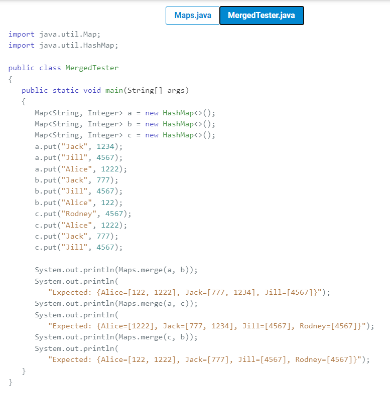Click the line c.put("Rodney", 4567);
Viewport: 390px width, 394px height.
(83, 214)
